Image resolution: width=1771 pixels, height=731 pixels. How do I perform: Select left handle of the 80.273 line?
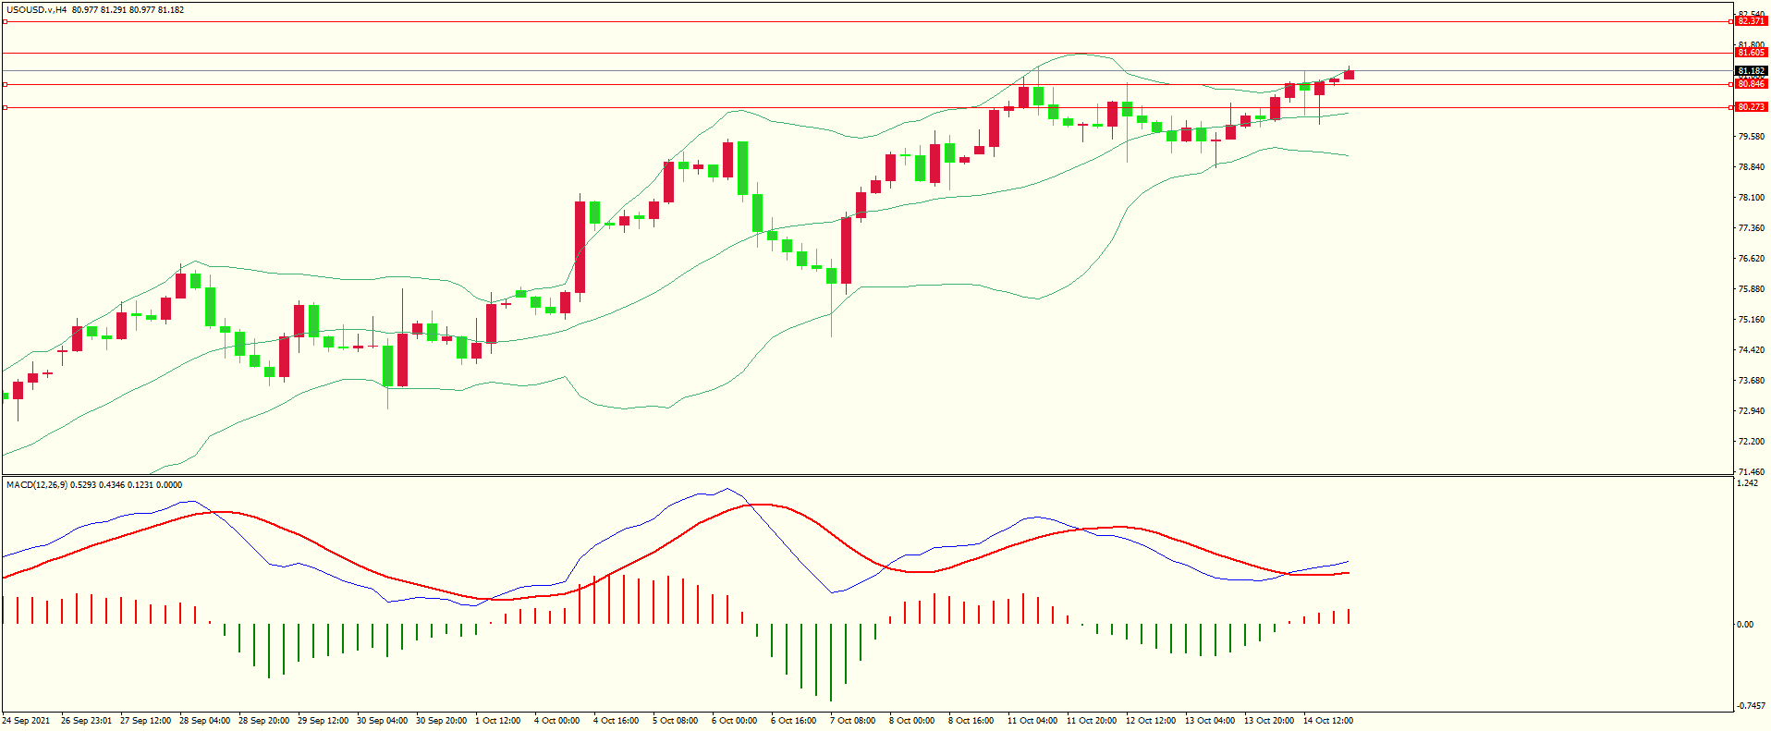[6, 108]
